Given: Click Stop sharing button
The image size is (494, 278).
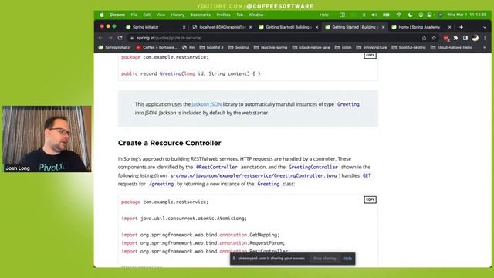Looking at the screenshot, I should pos(324,259).
